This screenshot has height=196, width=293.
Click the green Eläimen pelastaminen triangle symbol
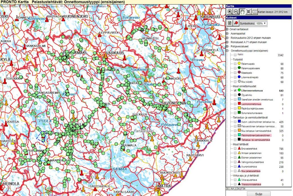point(239,157)
